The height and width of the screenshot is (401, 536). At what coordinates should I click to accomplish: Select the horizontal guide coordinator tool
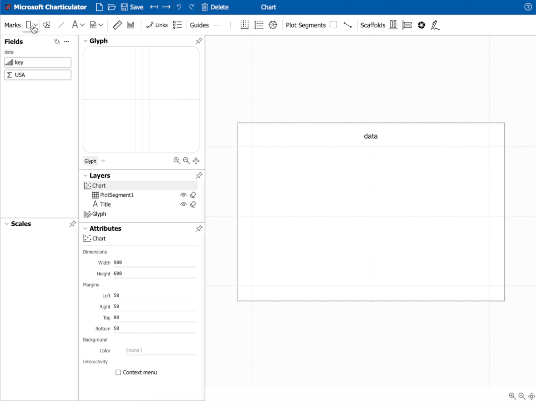coord(244,25)
